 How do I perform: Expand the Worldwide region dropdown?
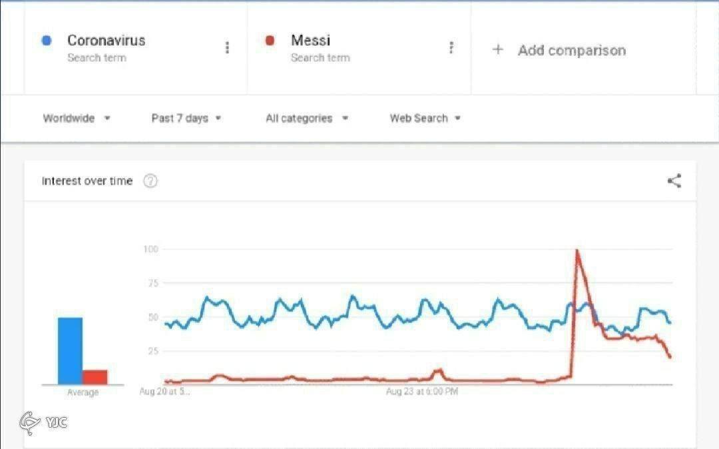coord(77,118)
